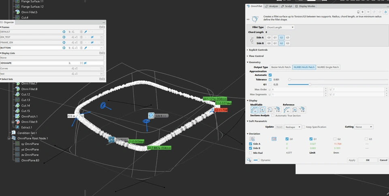This screenshot has width=389, height=196.
Task: Select the OmniFillet tab
Action: (x=254, y=6)
